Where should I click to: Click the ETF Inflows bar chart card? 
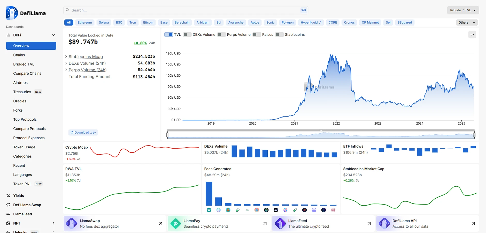tap(410, 152)
